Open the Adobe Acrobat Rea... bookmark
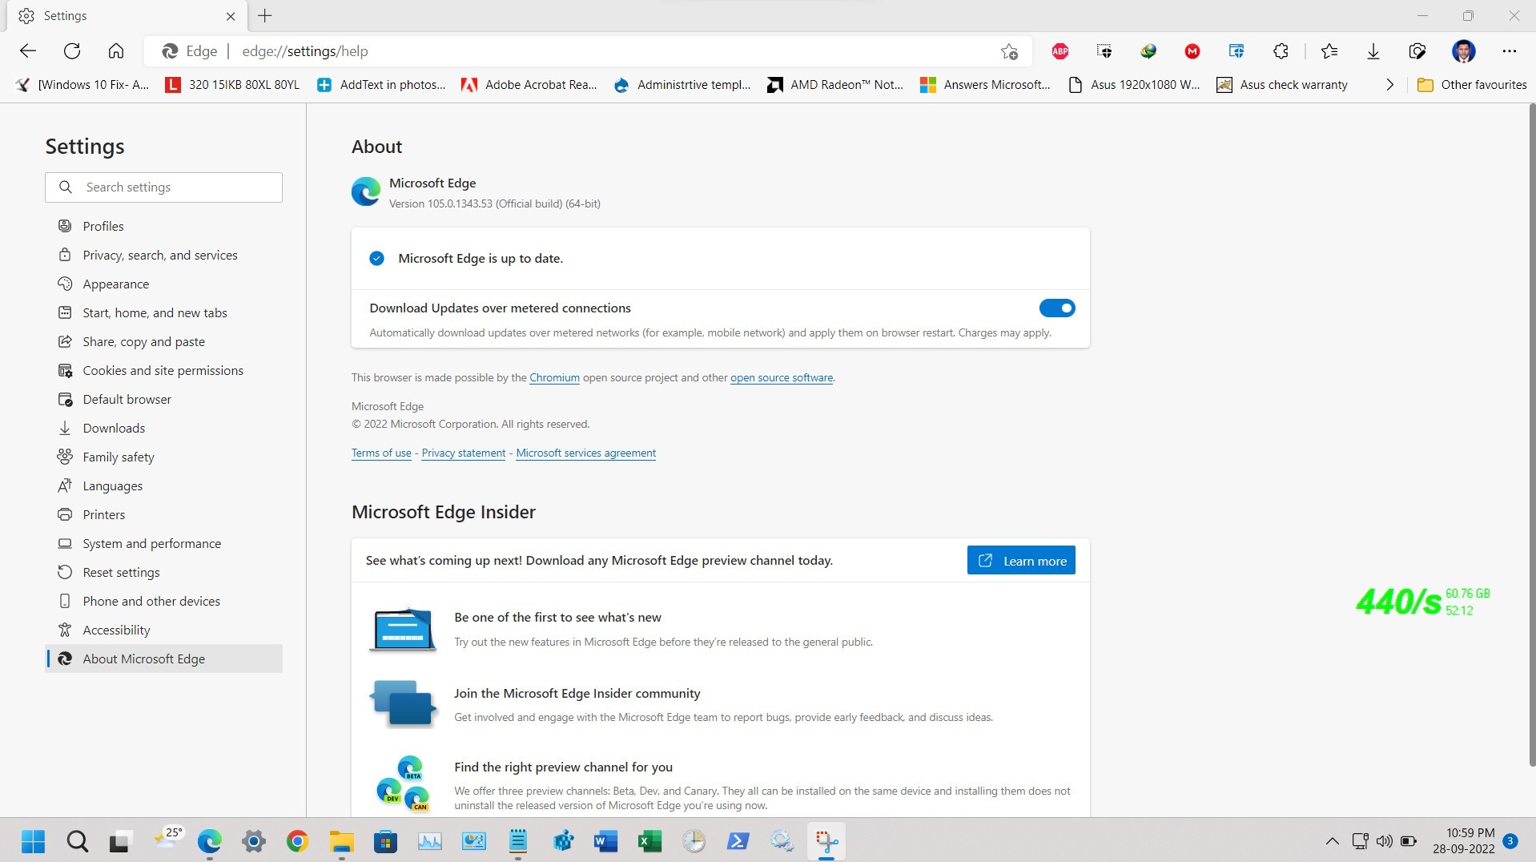 pyautogui.click(x=529, y=85)
